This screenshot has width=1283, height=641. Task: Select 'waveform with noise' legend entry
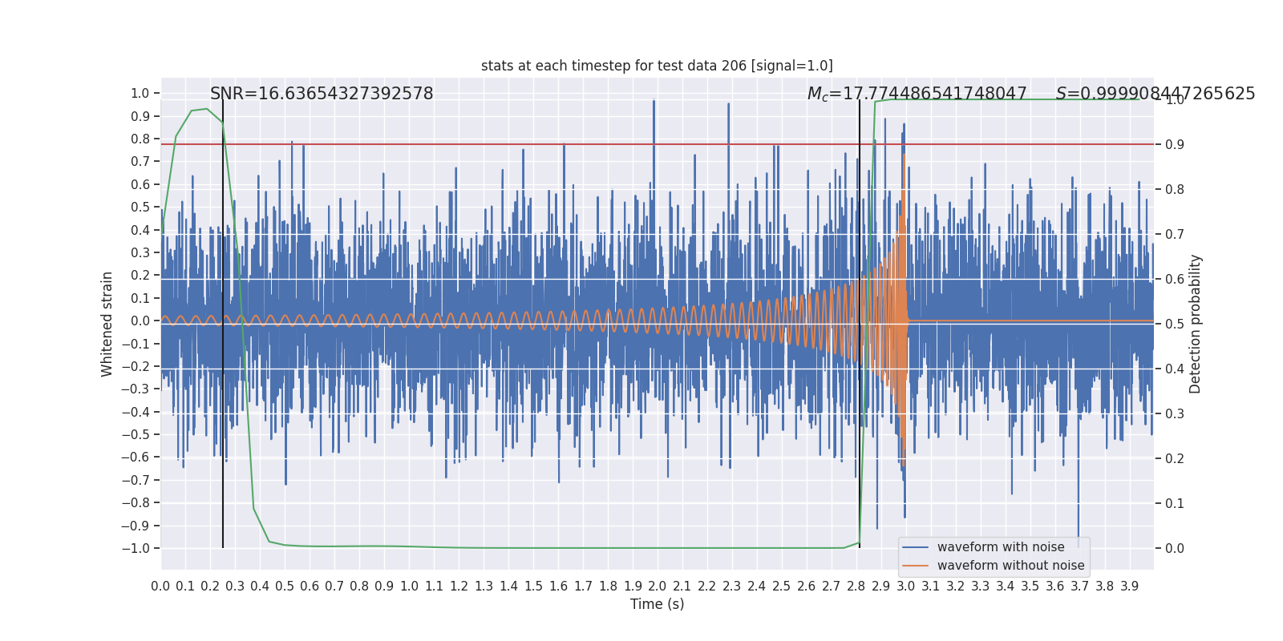point(1001,547)
